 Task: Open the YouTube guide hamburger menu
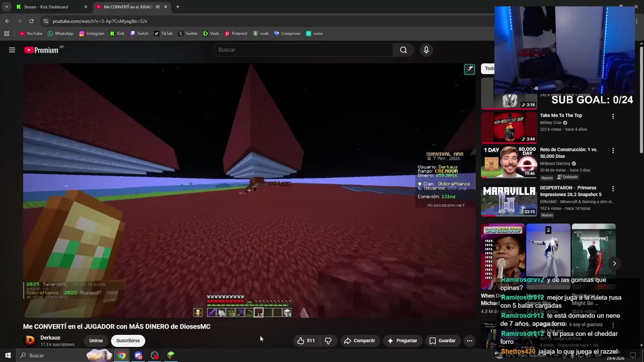point(12,50)
